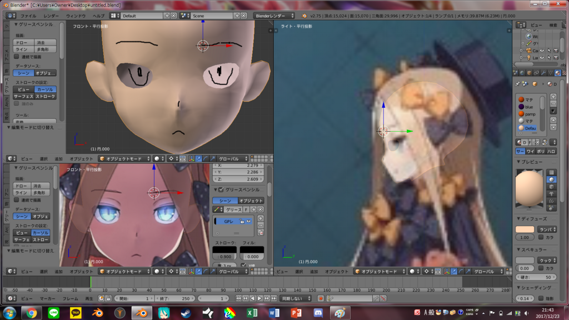Switch material type to ワイ (Wire) tab
Viewport: 569px width, 320px height.
point(531,152)
